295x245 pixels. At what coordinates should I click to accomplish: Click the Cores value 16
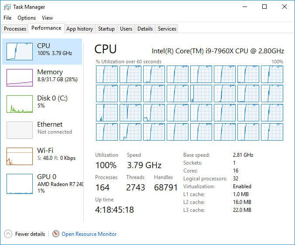point(236,171)
